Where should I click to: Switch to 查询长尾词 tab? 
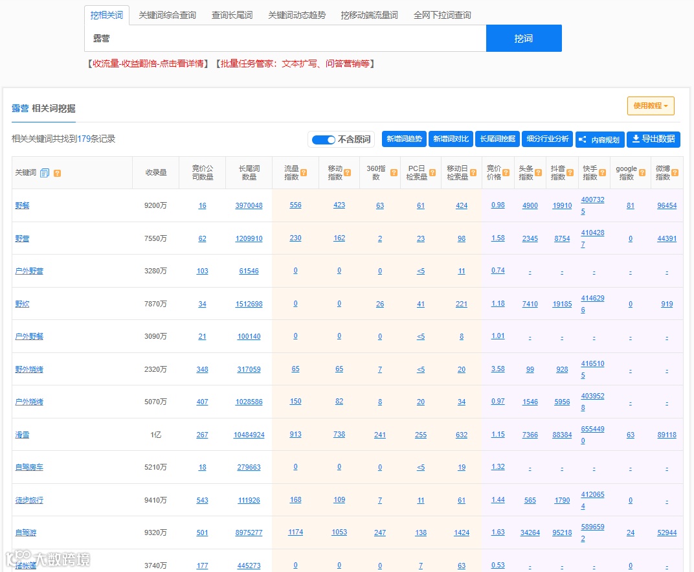click(232, 15)
